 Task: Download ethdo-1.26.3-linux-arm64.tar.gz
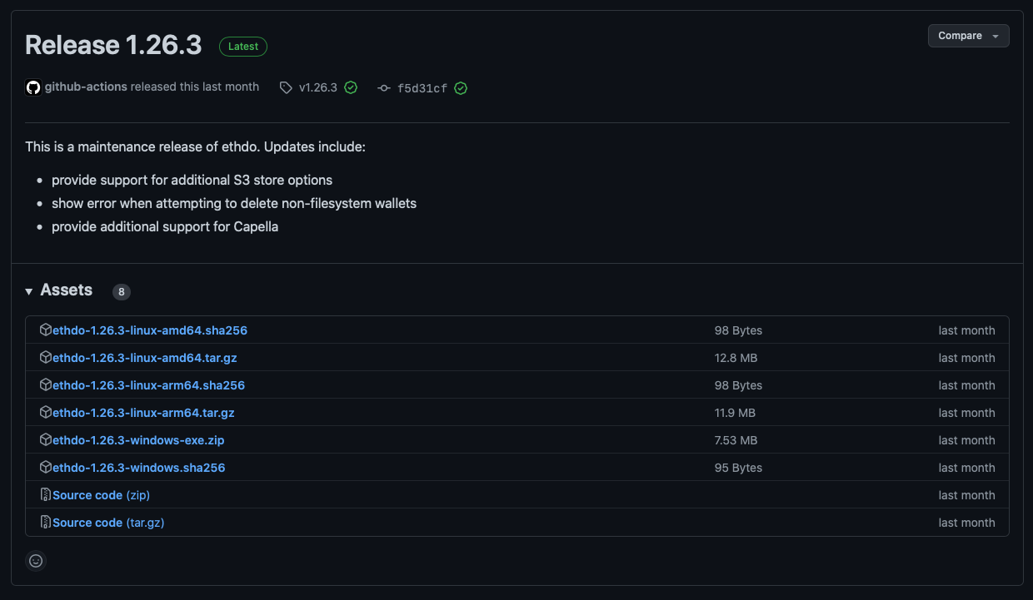(144, 413)
